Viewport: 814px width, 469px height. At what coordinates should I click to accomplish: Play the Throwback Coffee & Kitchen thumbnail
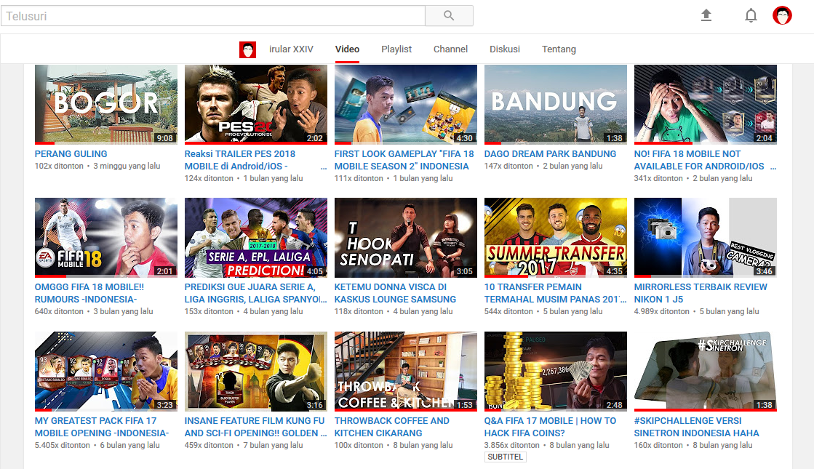pyautogui.click(x=406, y=372)
